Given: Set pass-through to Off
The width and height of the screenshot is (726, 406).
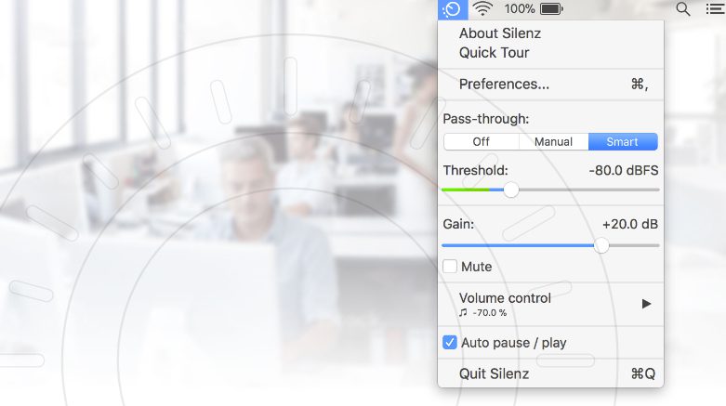Looking at the screenshot, I should (x=481, y=142).
